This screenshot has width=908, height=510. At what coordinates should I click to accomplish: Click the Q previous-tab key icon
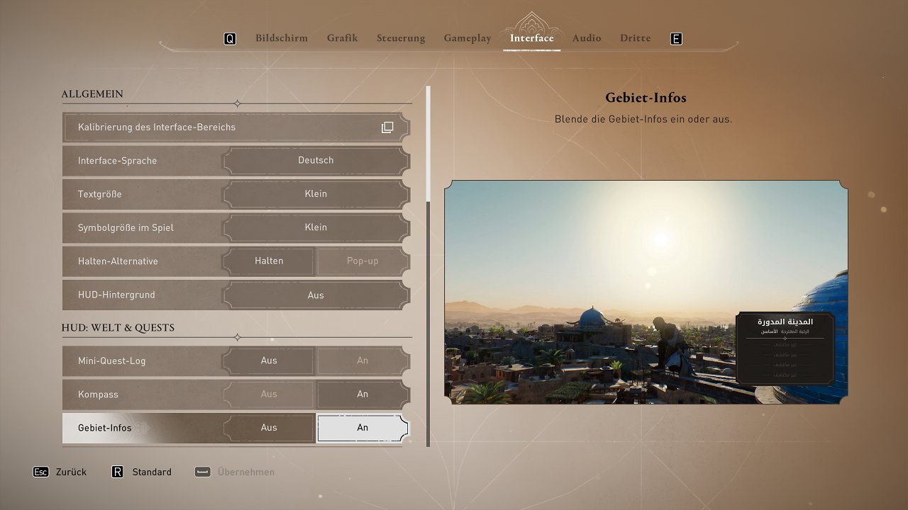[x=230, y=39]
